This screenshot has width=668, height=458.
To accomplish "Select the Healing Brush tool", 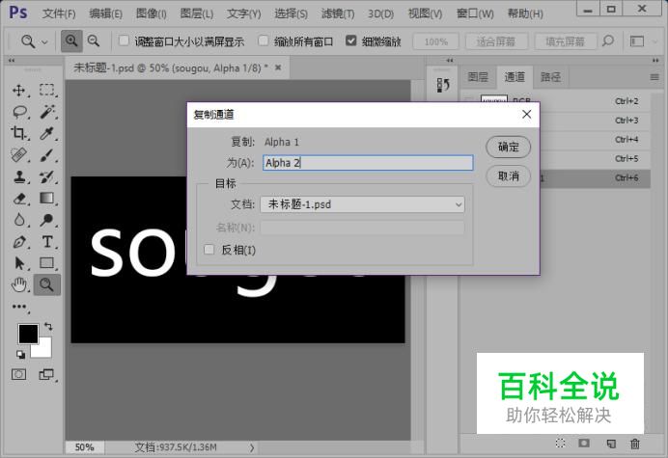I will coord(18,155).
